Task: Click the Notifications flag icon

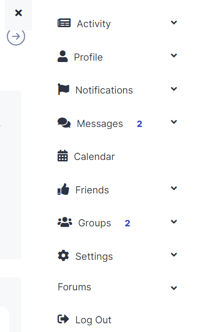Action: 63,89
